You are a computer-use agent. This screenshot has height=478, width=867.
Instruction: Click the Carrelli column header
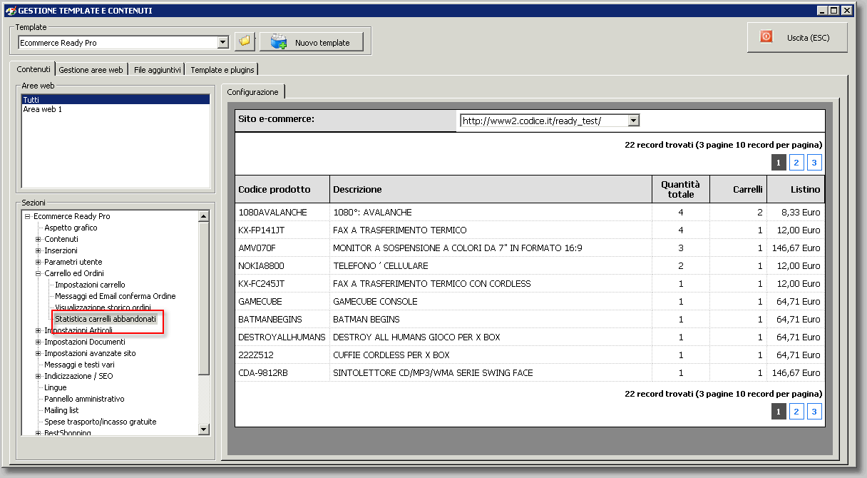pos(738,189)
